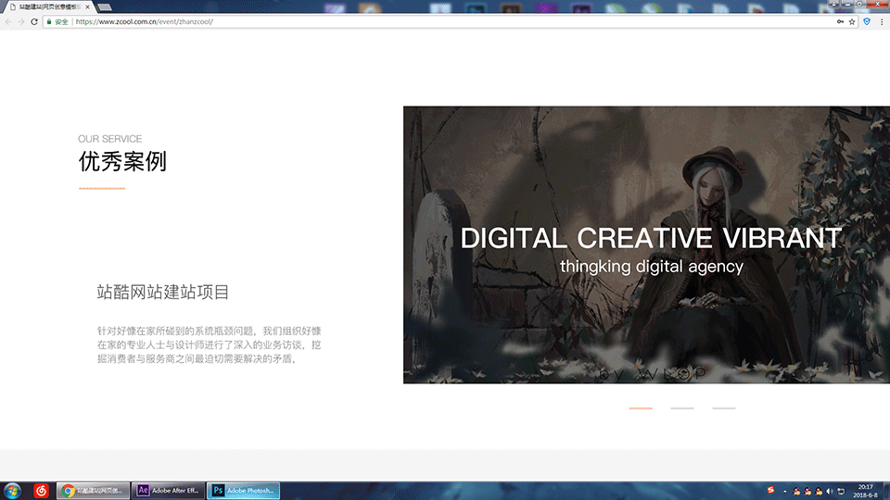Reload the zcool page
The image size is (890, 500).
click(34, 21)
